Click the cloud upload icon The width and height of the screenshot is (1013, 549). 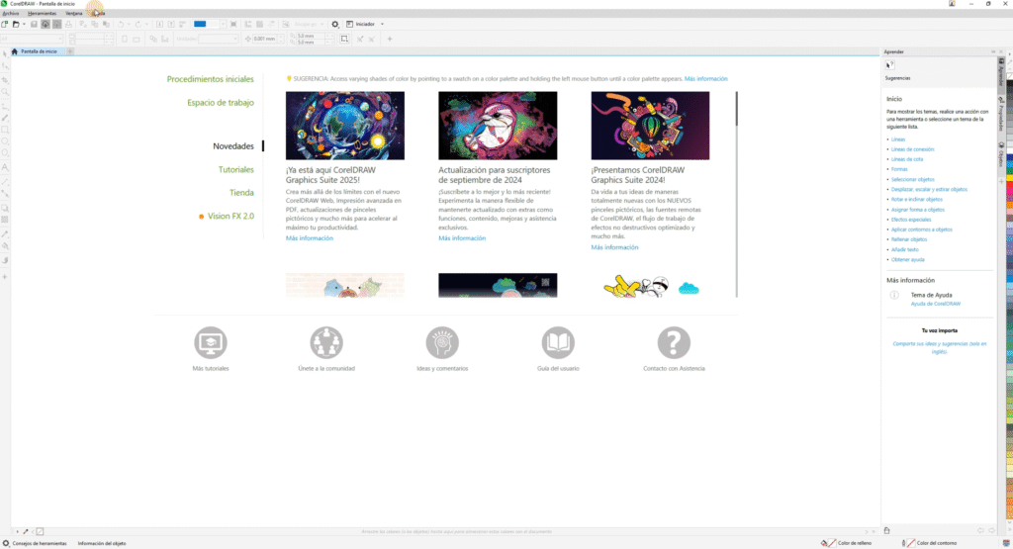[x=46, y=24]
